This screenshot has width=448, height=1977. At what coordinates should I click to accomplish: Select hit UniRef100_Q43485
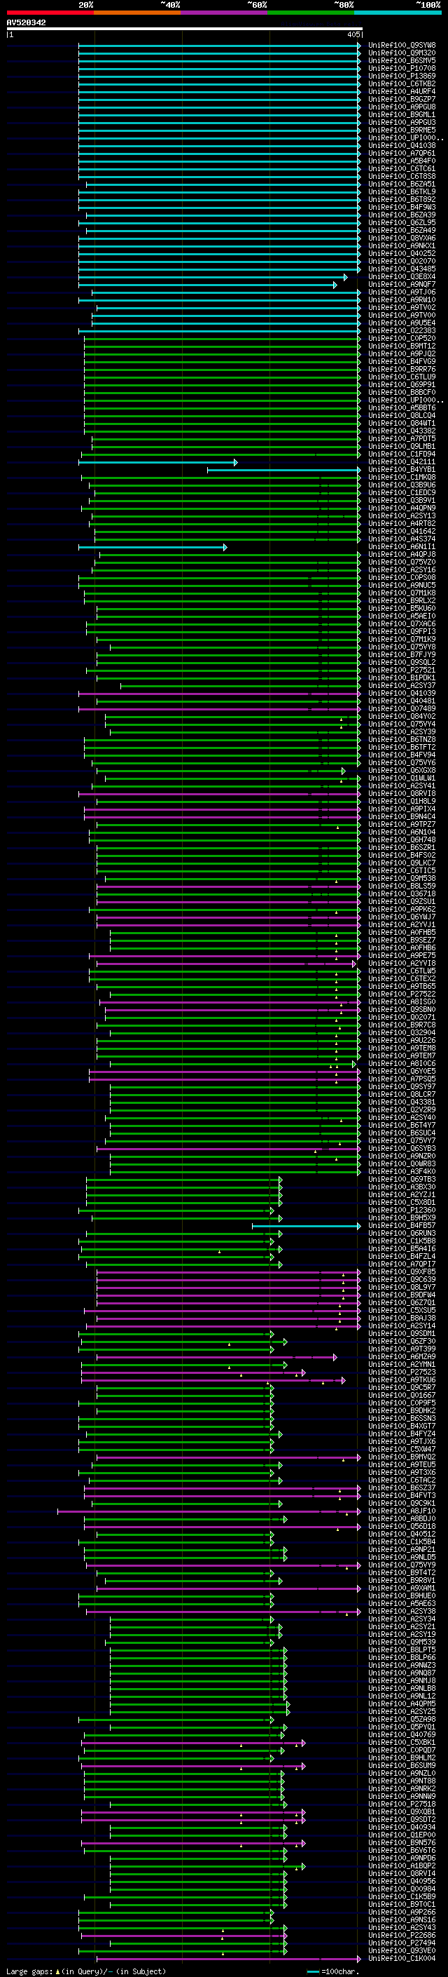tap(402, 269)
